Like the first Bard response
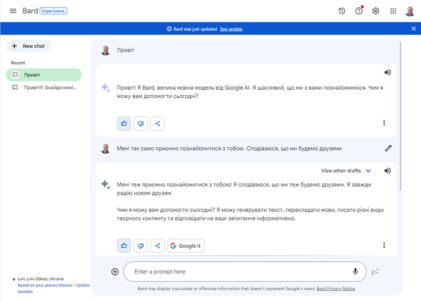The width and height of the screenshot is (421, 302). [124, 123]
